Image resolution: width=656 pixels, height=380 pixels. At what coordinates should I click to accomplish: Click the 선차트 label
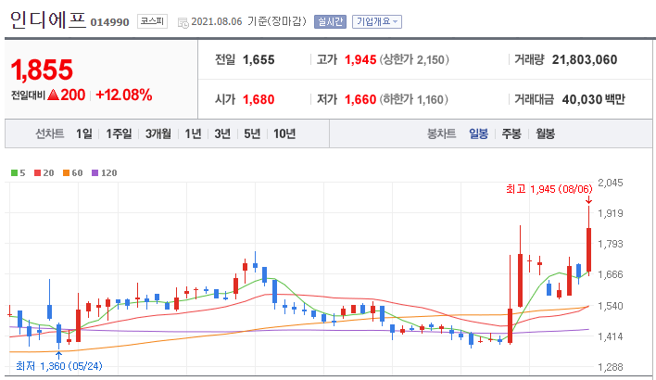[50, 133]
